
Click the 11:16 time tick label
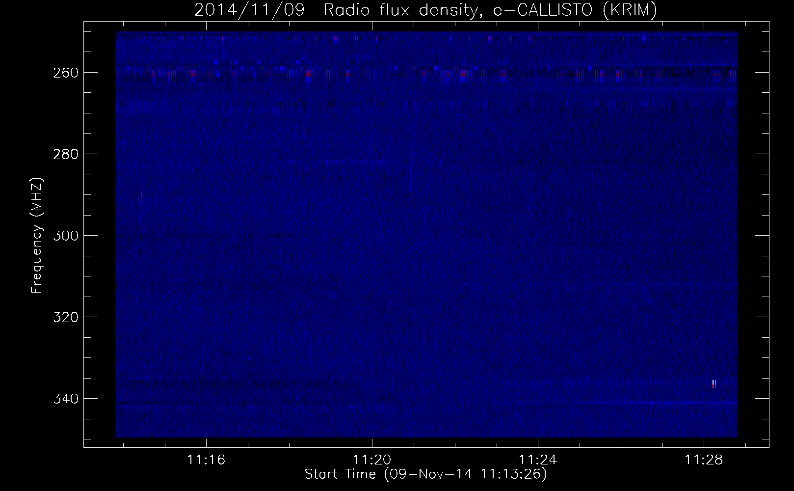[207, 460]
